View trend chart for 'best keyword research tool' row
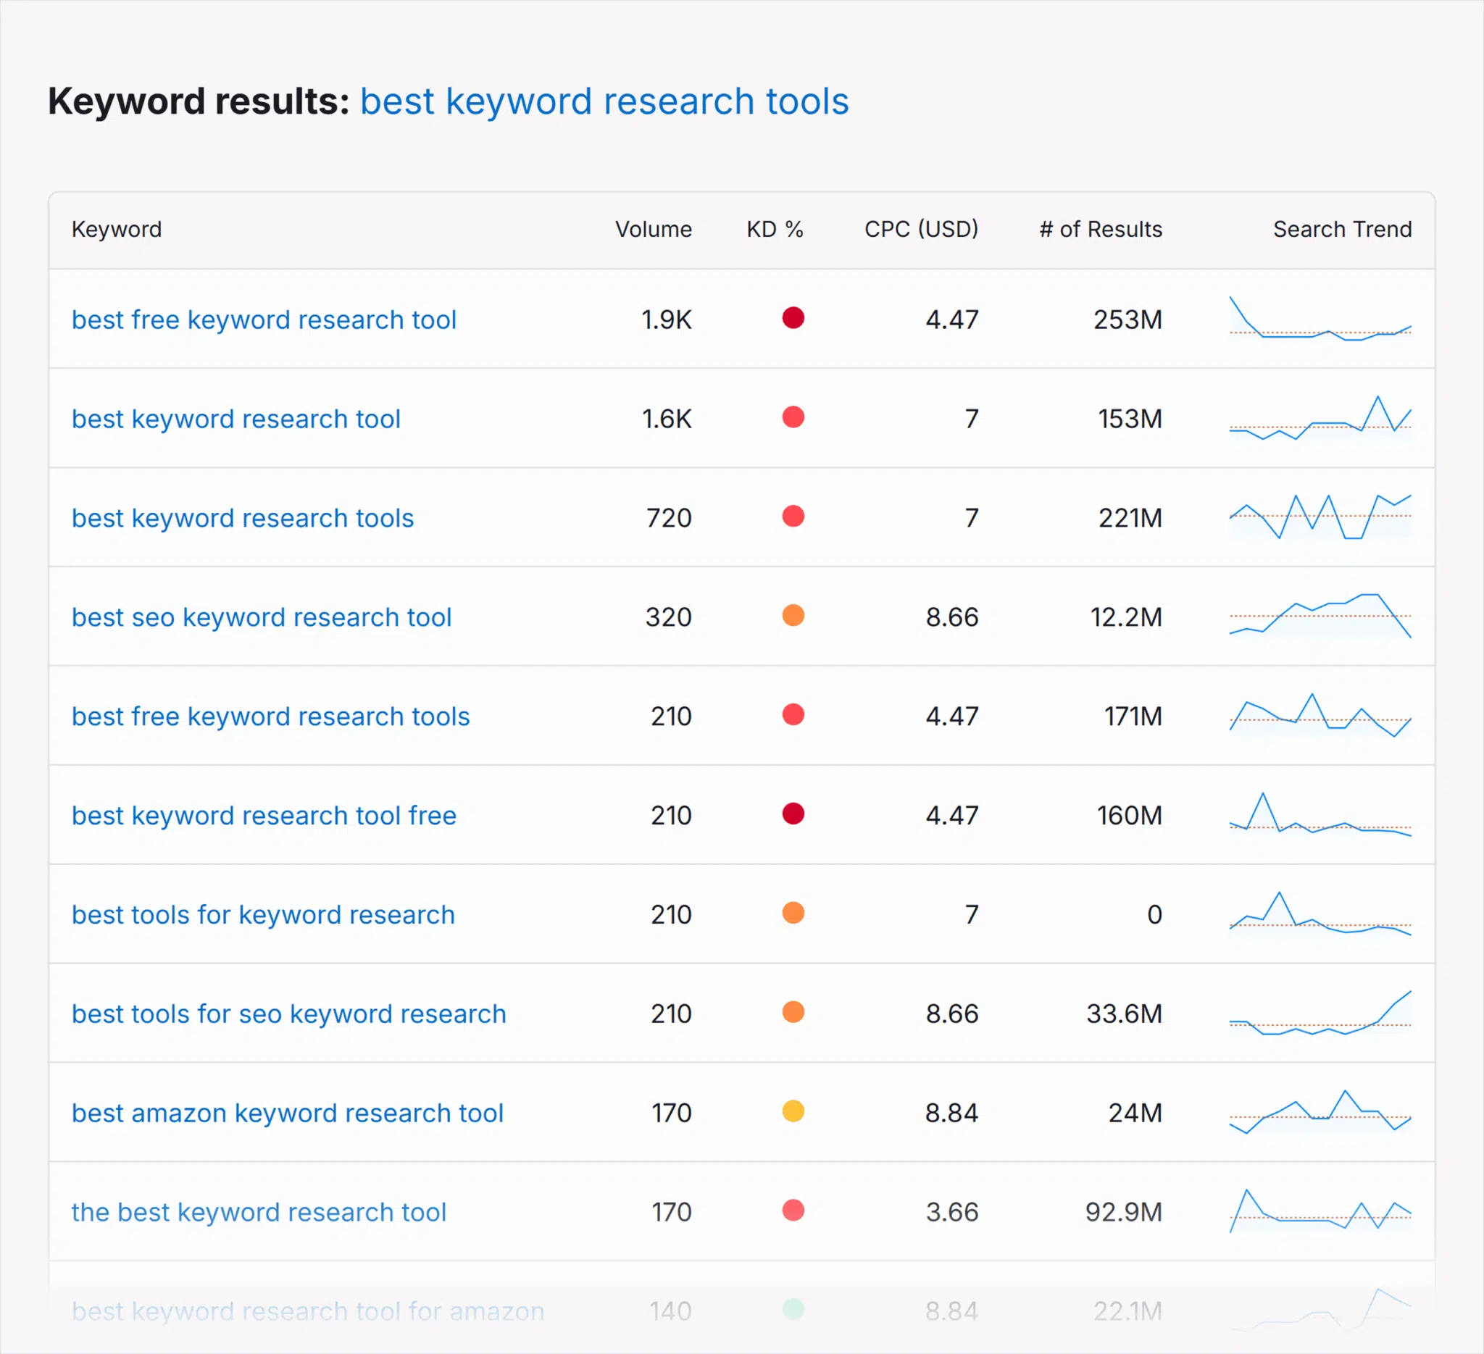 1320,418
